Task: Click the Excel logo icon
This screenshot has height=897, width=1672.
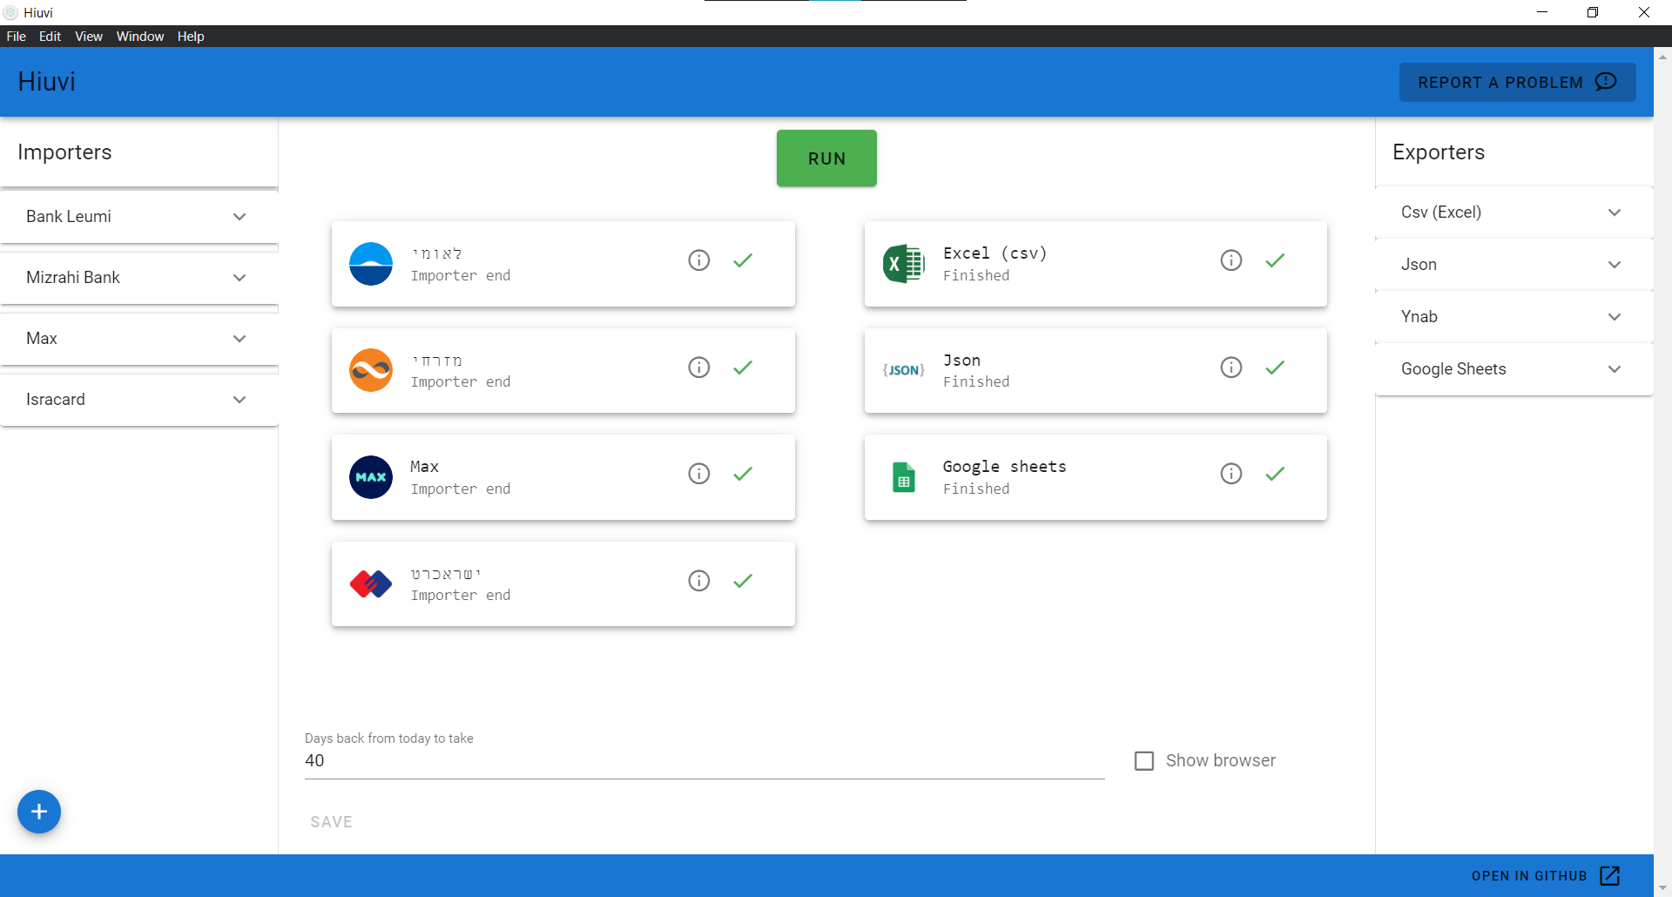Action: pyautogui.click(x=903, y=264)
